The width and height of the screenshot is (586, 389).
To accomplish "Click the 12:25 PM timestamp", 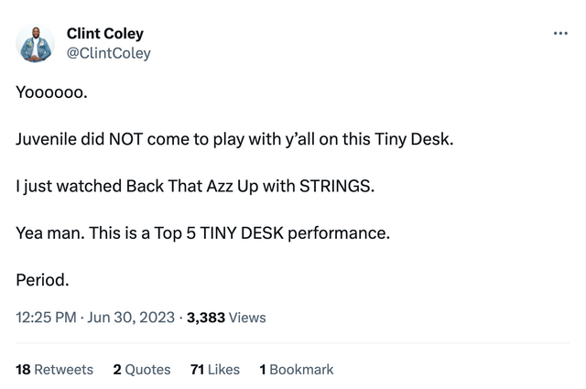I will click(x=46, y=318).
